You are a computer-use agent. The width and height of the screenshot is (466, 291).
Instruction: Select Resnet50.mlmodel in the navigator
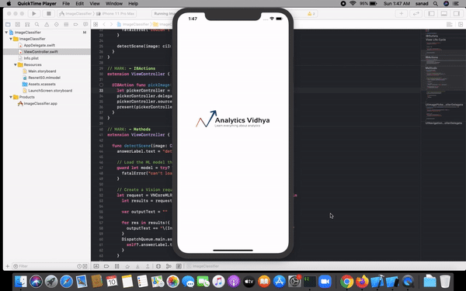(44, 78)
